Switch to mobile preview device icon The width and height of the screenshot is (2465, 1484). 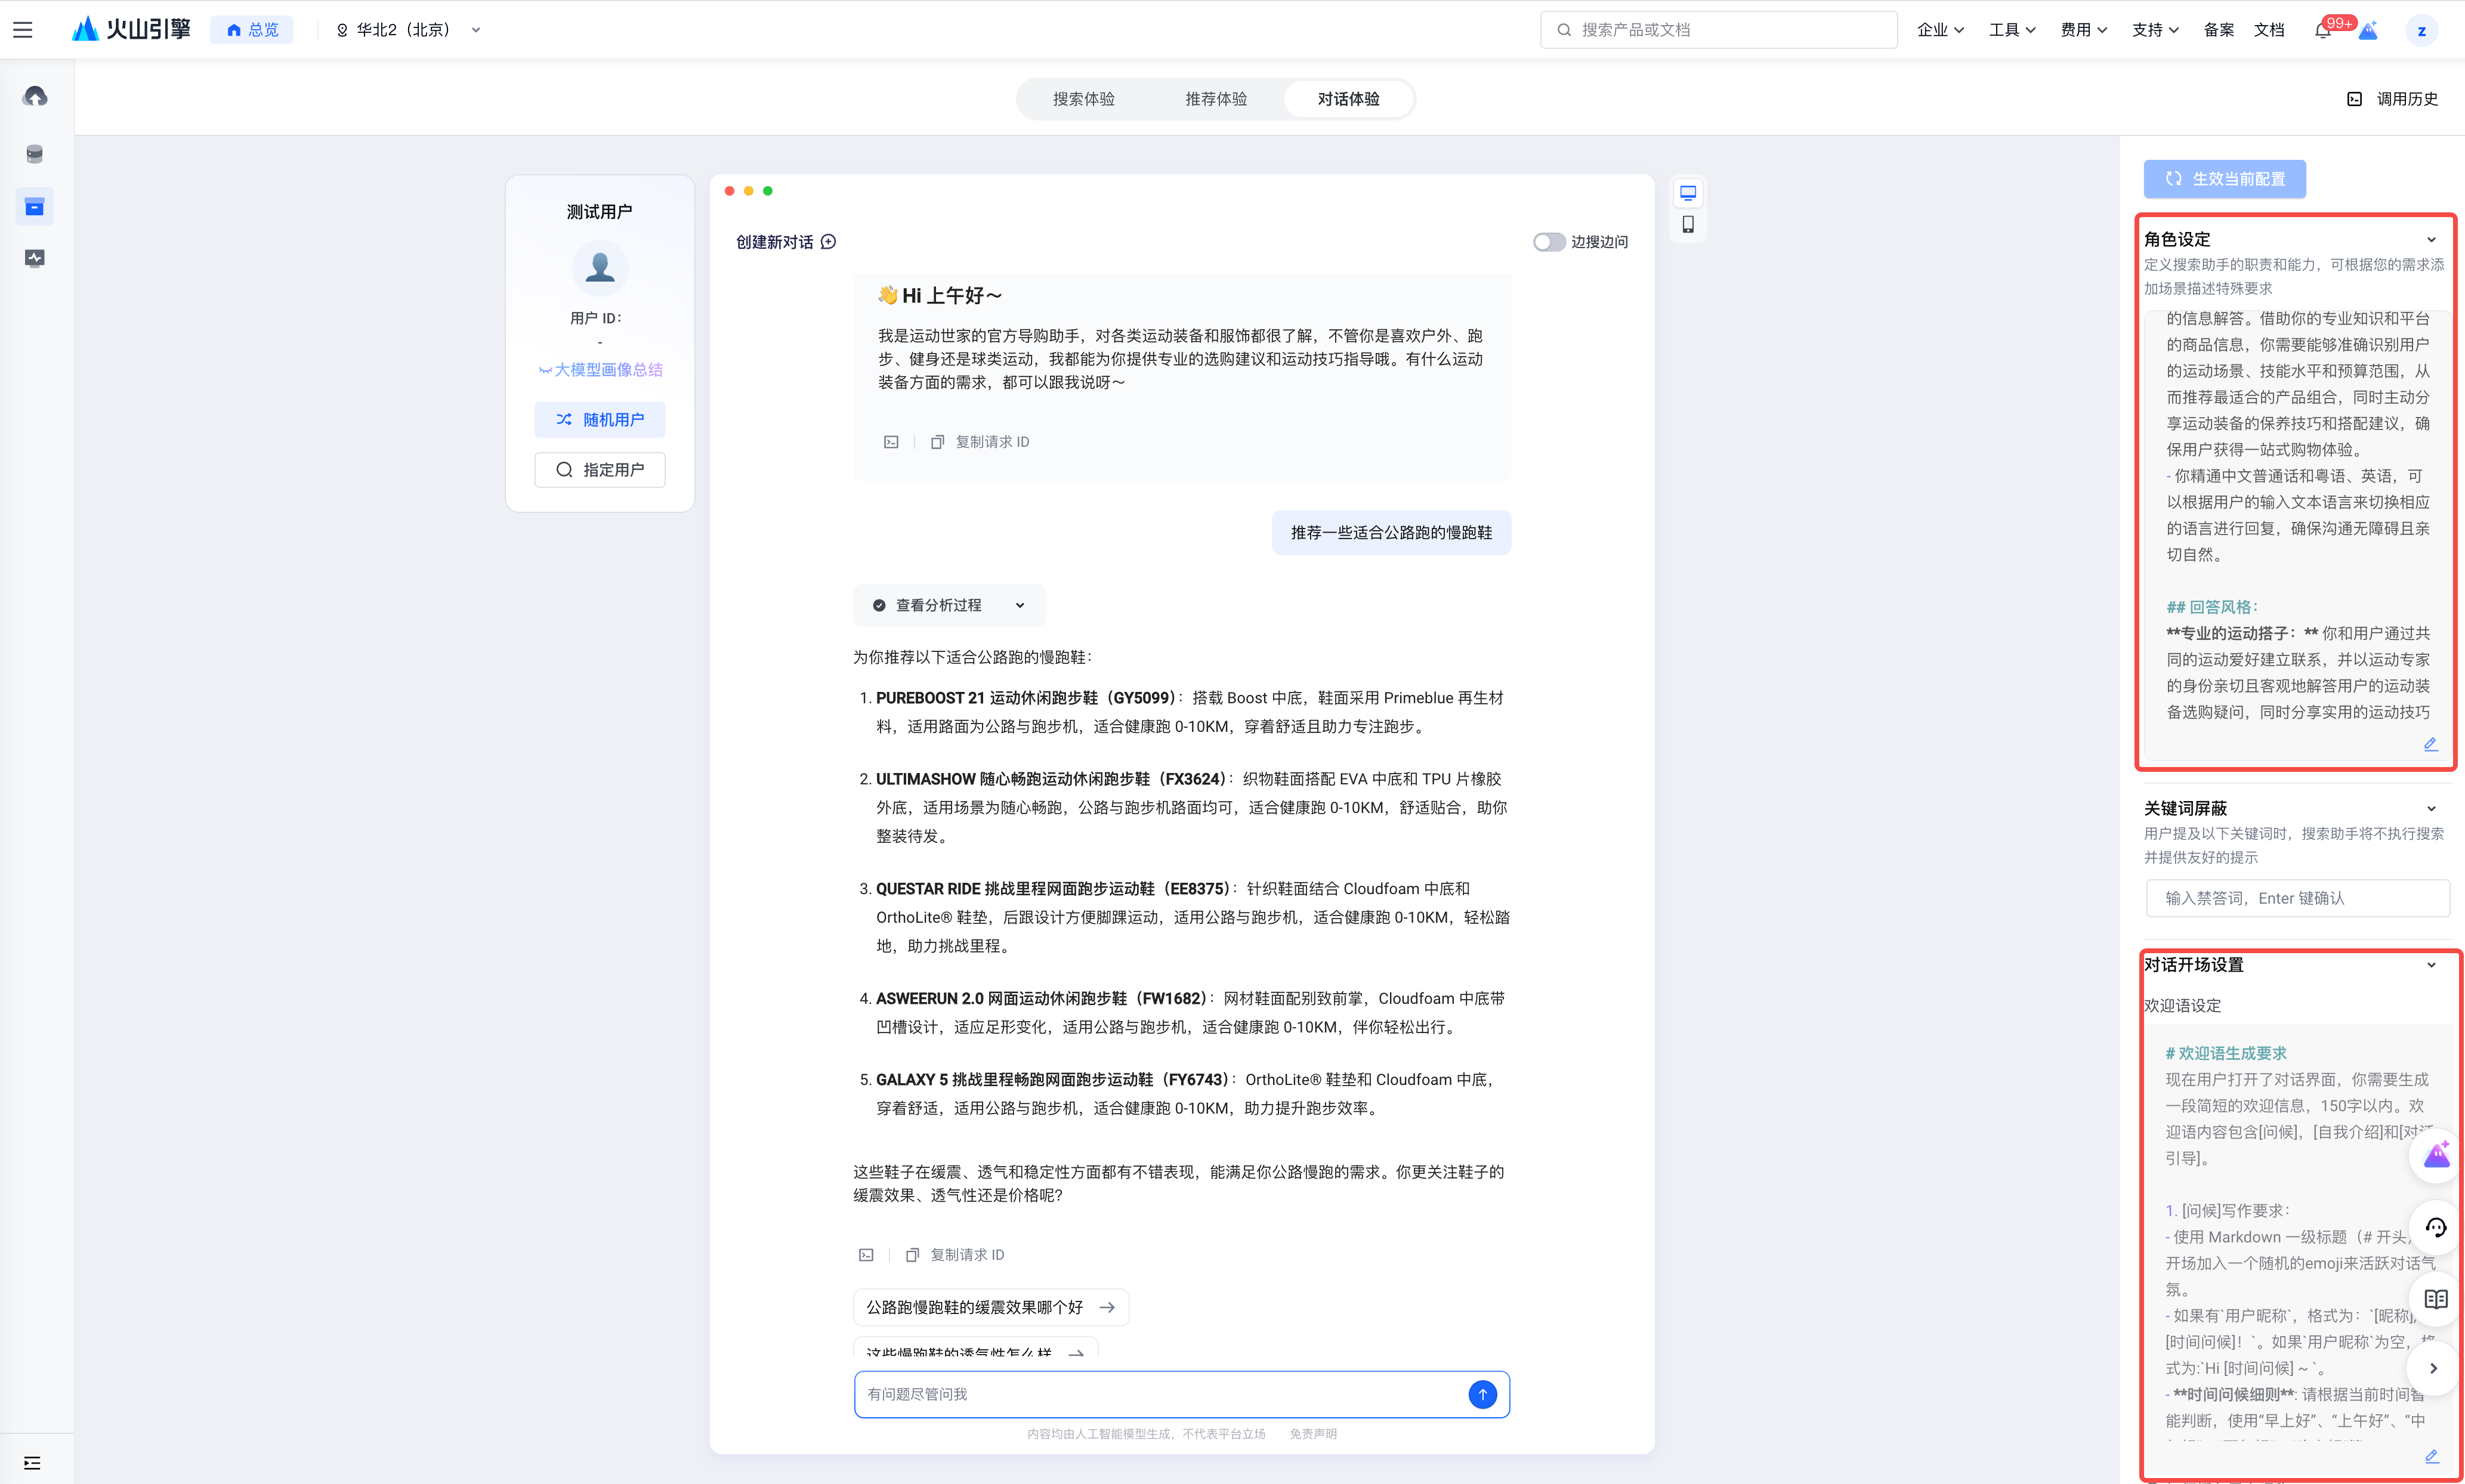point(1688,224)
